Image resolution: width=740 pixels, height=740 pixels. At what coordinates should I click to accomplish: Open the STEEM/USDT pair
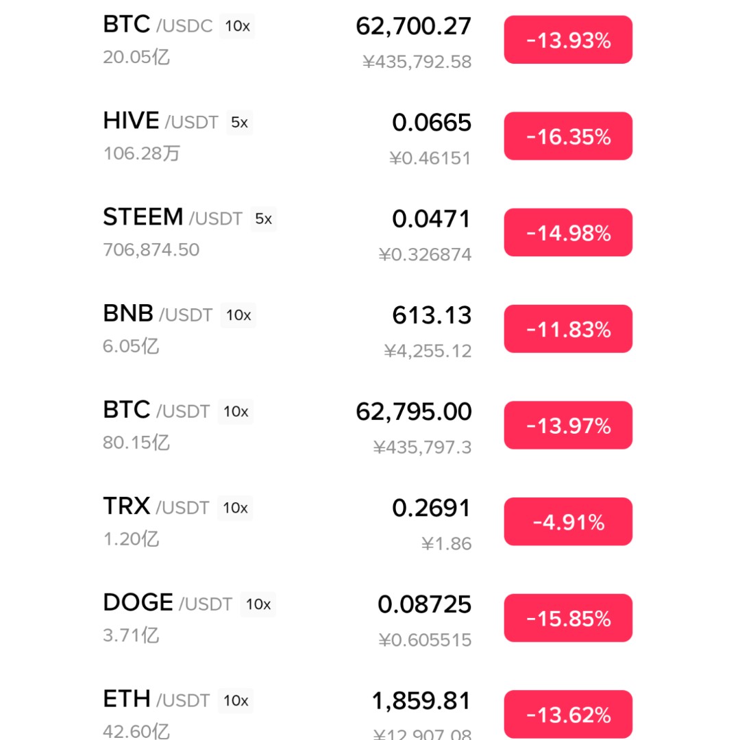click(172, 218)
